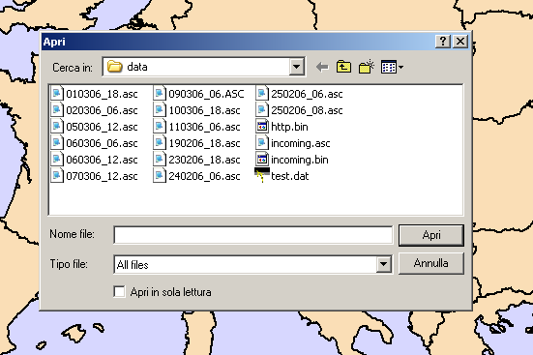Focus the Nome file input field
Screen dimensions: 533x355
[253, 235]
